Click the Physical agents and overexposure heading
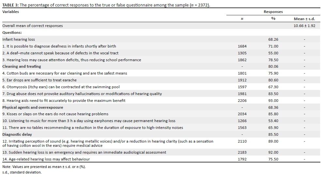 (33, 107)
